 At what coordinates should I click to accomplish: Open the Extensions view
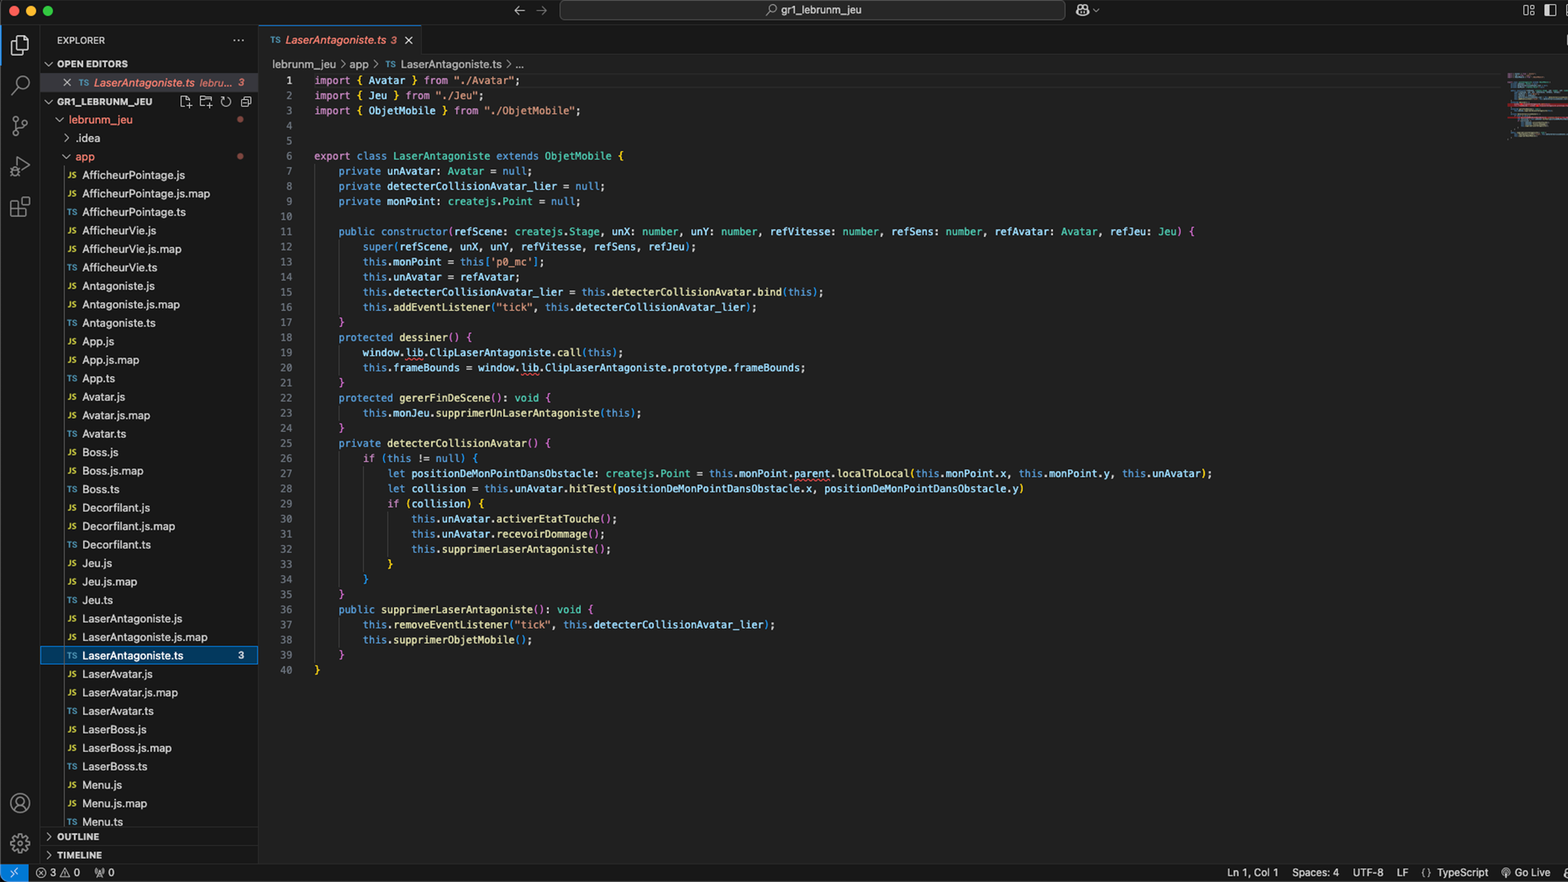(x=20, y=207)
